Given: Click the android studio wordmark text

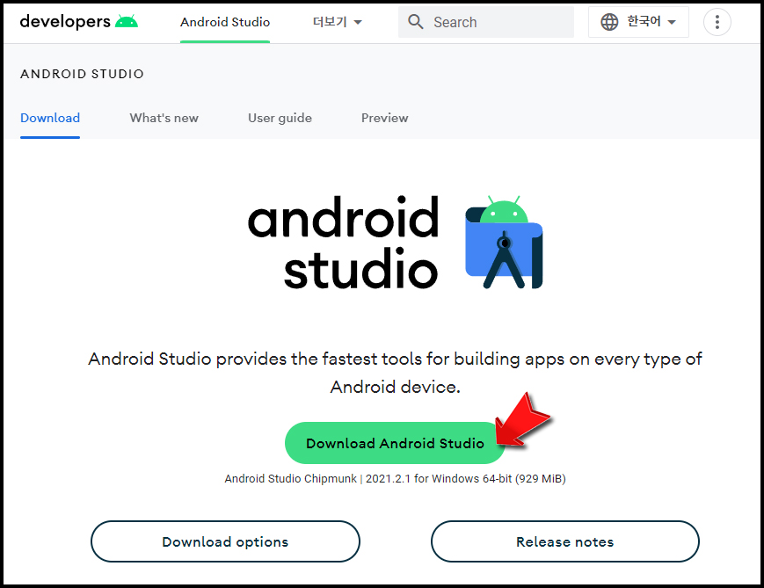Looking at the screenshot, I should click(344, 242).
